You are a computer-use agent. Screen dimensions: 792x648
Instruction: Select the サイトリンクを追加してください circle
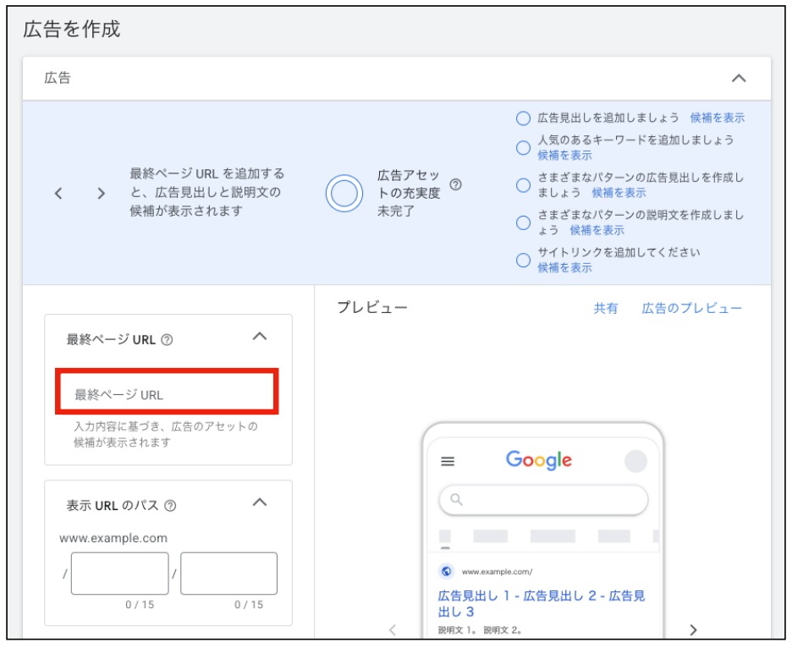click(x=523, y=260)
